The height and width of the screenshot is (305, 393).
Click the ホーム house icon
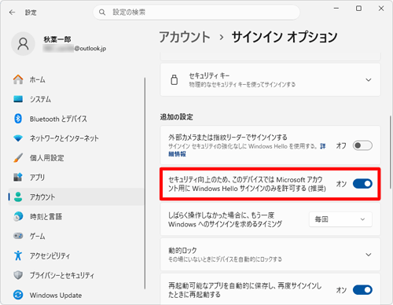coord(18,79)
